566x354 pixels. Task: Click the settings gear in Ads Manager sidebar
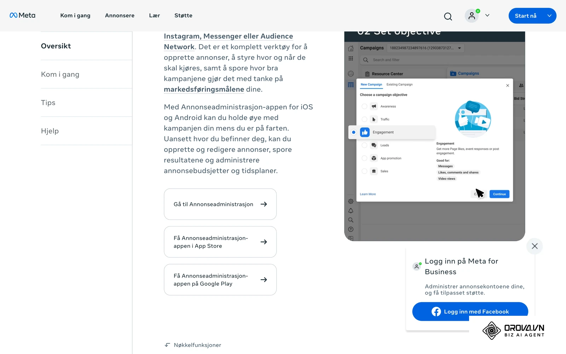[x=351, y=201]
